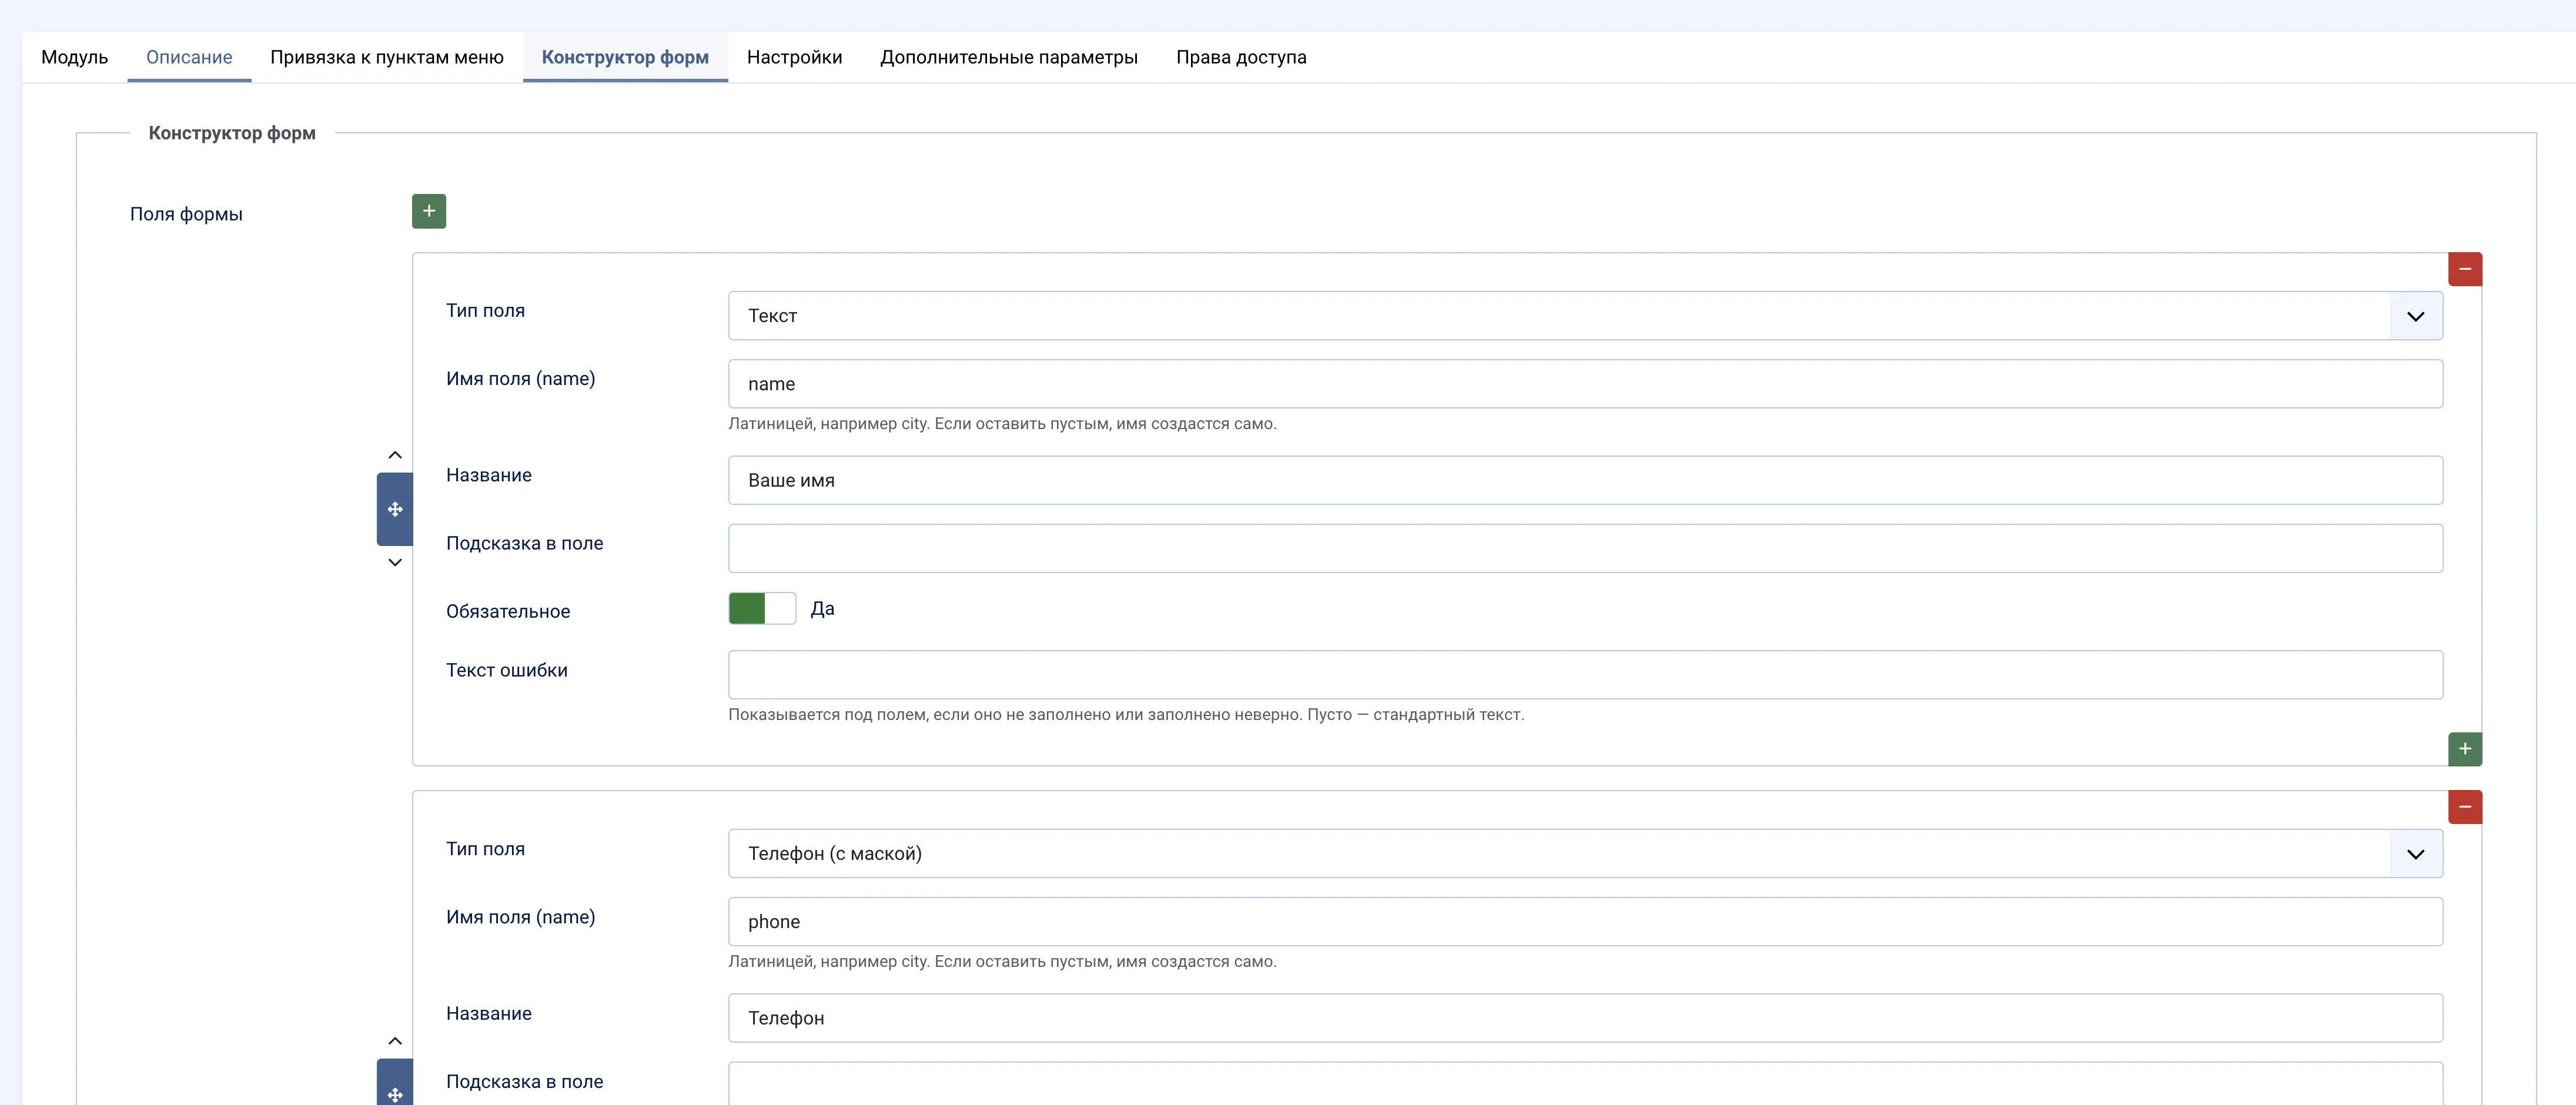Remove the 'phone' field block
The width and height of the screenshot is (2576, 1105).
pyautogui.click(x=2465, y=807)
